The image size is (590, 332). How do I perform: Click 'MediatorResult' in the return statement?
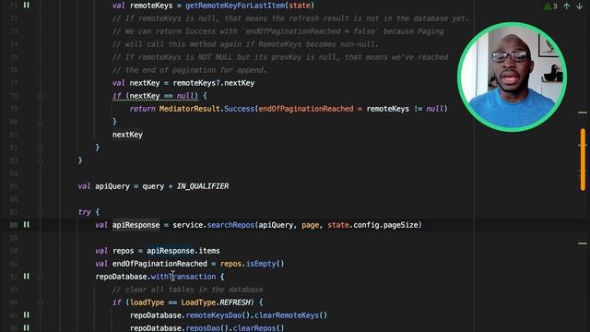(189, 109)
